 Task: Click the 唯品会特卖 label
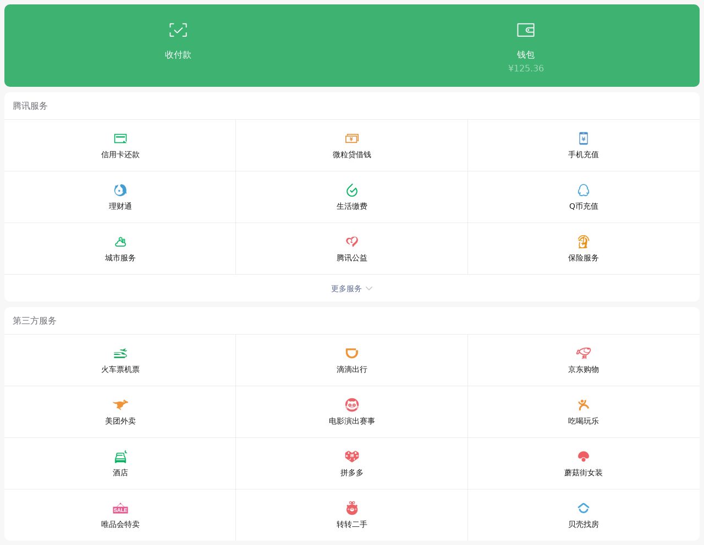[x=120, y=525]
